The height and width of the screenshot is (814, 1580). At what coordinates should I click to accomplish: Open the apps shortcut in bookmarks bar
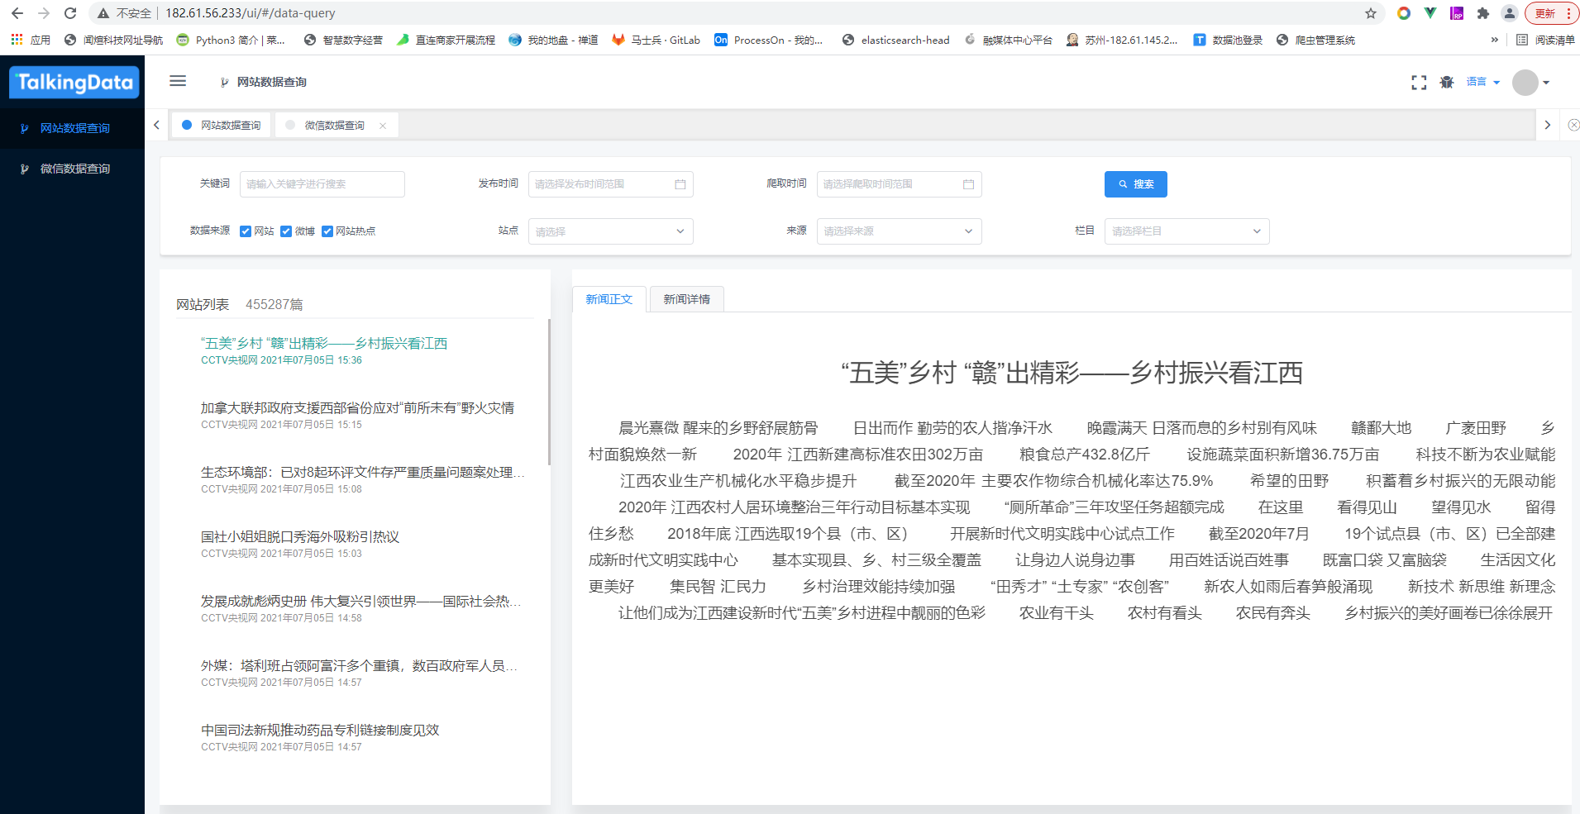tap(31, 40)
